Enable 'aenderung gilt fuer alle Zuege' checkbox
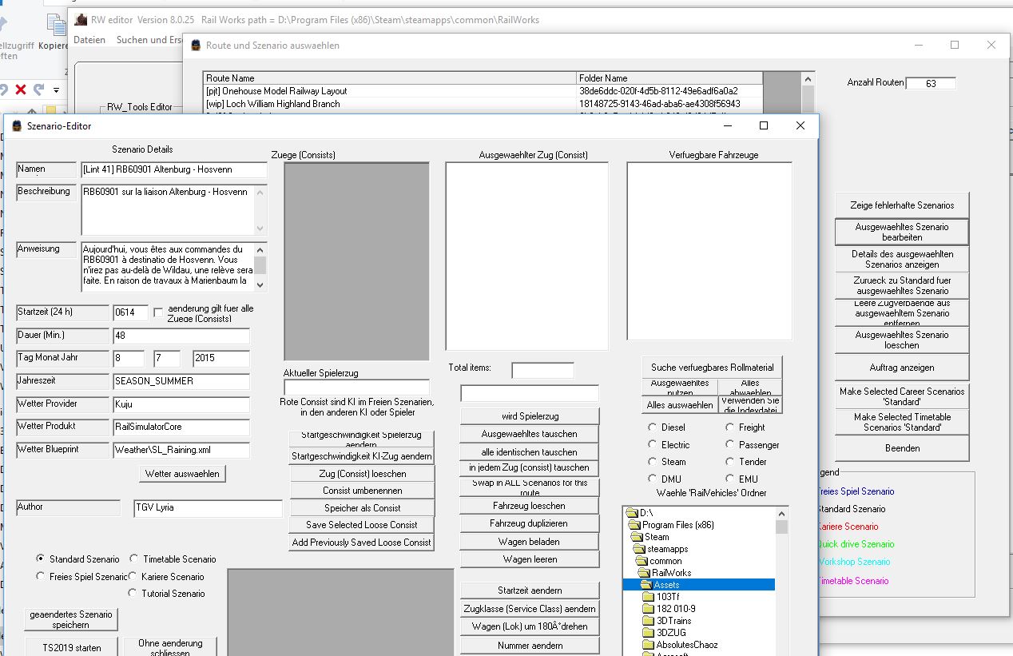 158,312
